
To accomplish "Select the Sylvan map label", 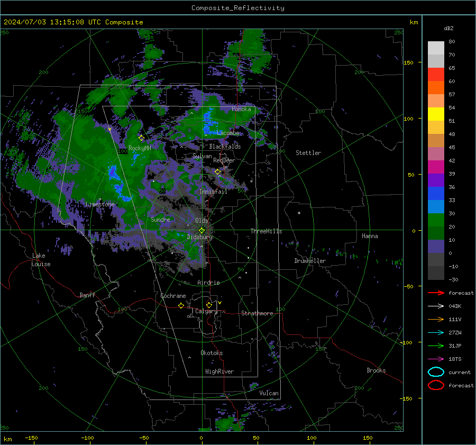I will [x=202, y=156].
